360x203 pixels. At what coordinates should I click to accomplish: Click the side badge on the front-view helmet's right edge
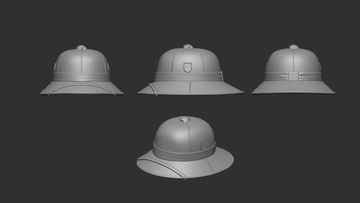coord(108,67)
